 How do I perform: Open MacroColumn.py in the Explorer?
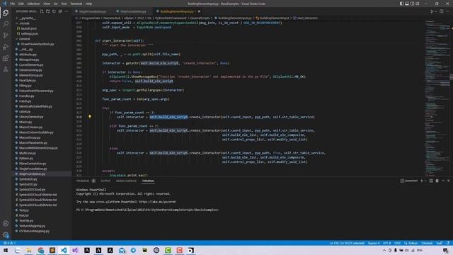31,127
